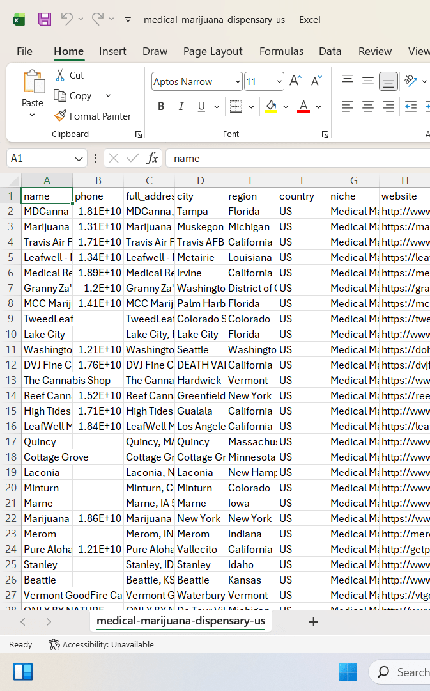Open the Font settings dialog launcher
Viewport: 430px width, 691px height.
[325, 134]
